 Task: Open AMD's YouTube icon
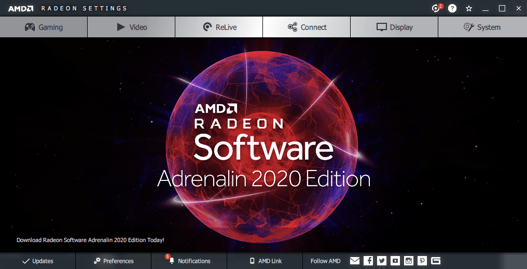pyautogui.click(x=395, y=261)
